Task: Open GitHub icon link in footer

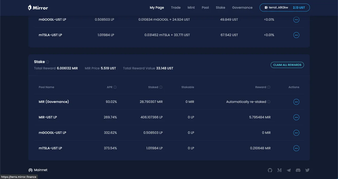Action: [x=270, y=170]
